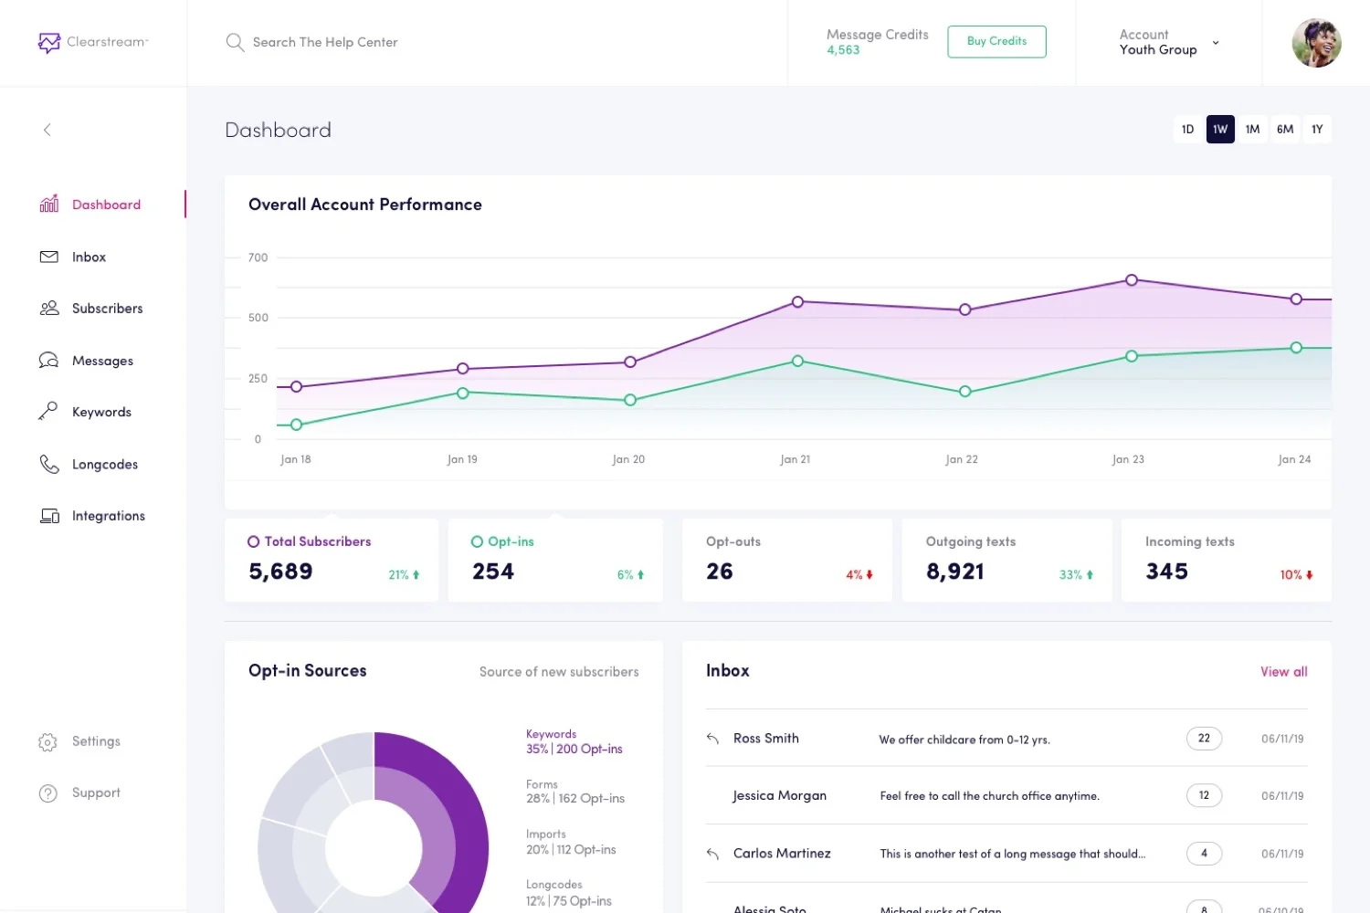Screen dimensions: 1370x913
Task: Open the Dashboard chart icon in sidebar
Action: [49, 204]
